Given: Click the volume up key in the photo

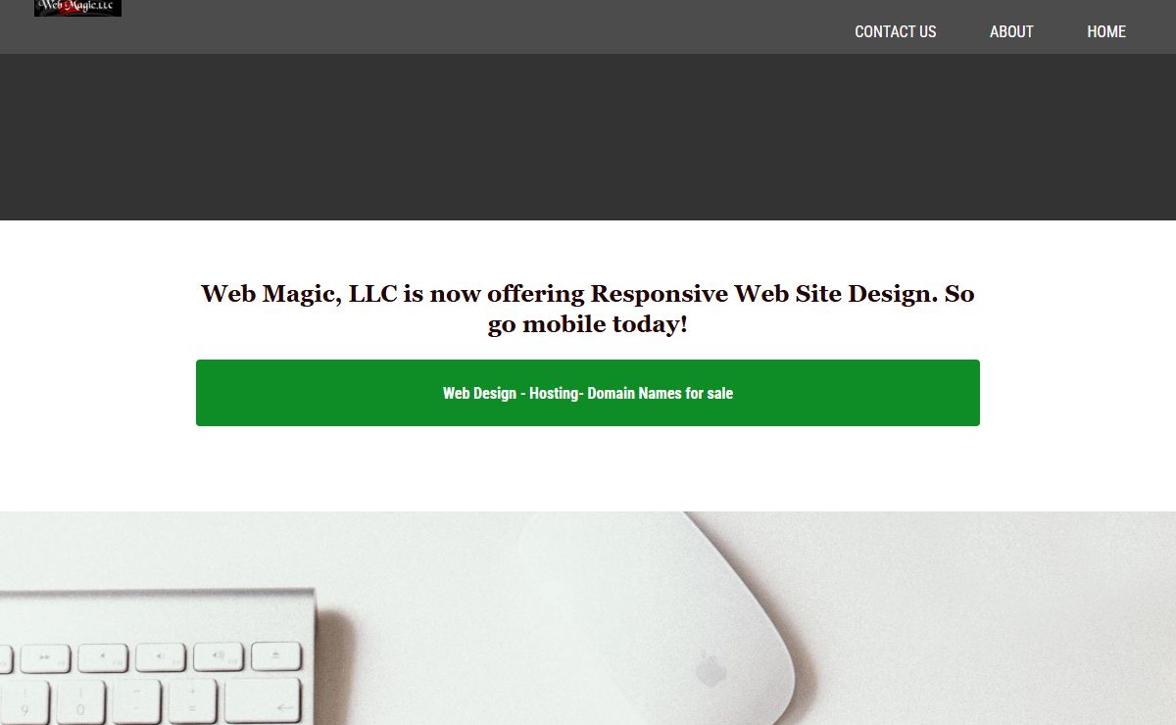Looking at the screenshot, I should click(x=218, y=655).
